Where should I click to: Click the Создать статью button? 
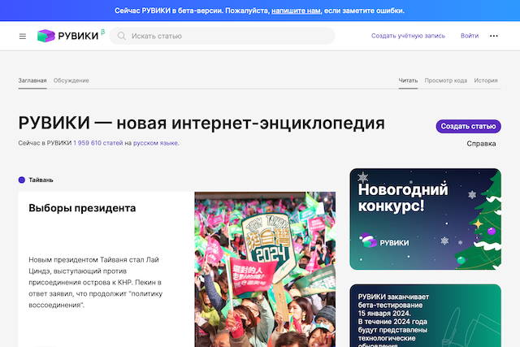click(468, 127)
